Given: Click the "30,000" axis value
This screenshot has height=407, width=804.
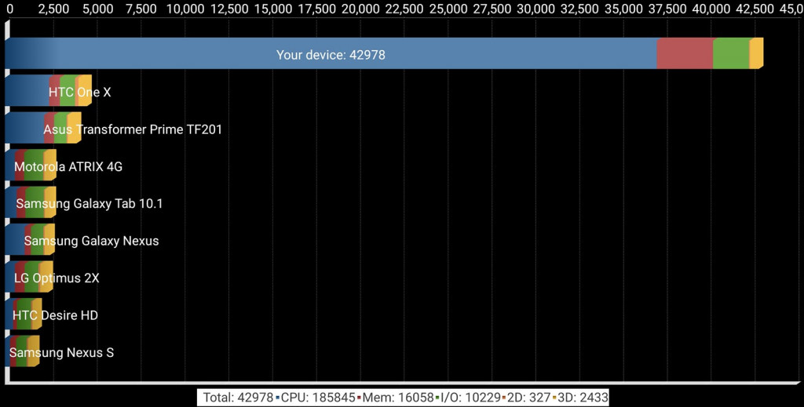Looking at the screenshot, I should tap(535, 9).
